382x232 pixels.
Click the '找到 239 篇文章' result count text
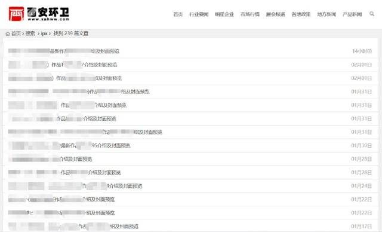tap(71, 33)
